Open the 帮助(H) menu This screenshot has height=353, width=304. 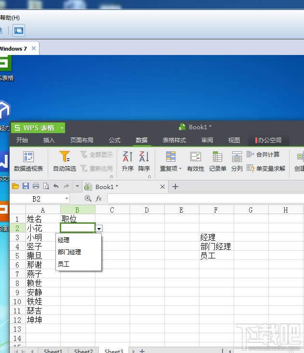coord(10,17)
